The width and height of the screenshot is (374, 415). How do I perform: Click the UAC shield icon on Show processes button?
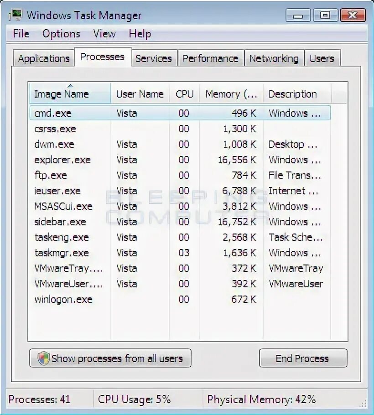pyautogui.click(x=44, y=358)
